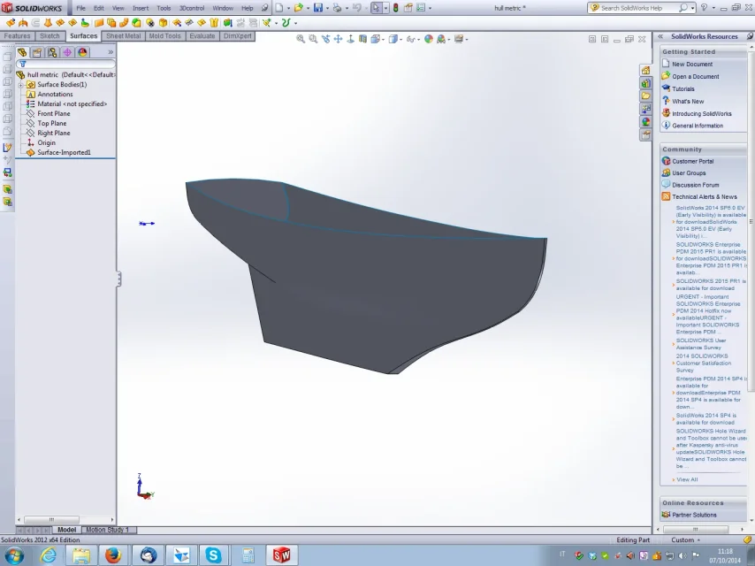This screenshot has height=566, width=755.
Task: Click the Rebuild traffic light icon
Action: 396,8
